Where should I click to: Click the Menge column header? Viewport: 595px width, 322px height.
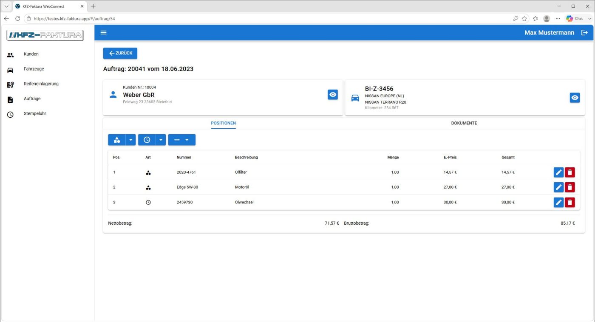[393, 158]
